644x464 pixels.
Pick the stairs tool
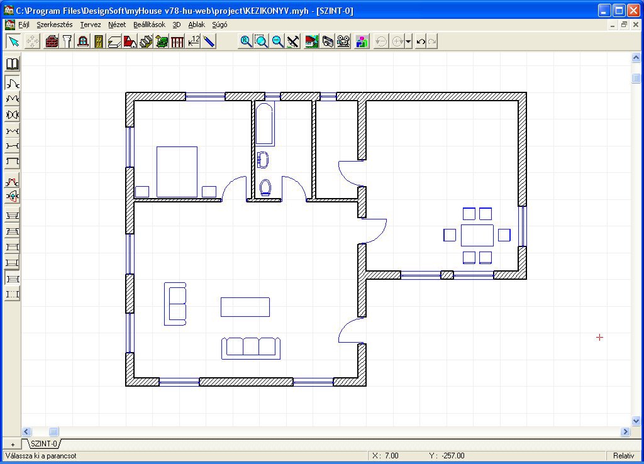tap(146, 41)
